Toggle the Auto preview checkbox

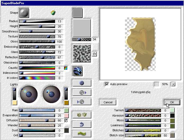(x=107, y=84)
